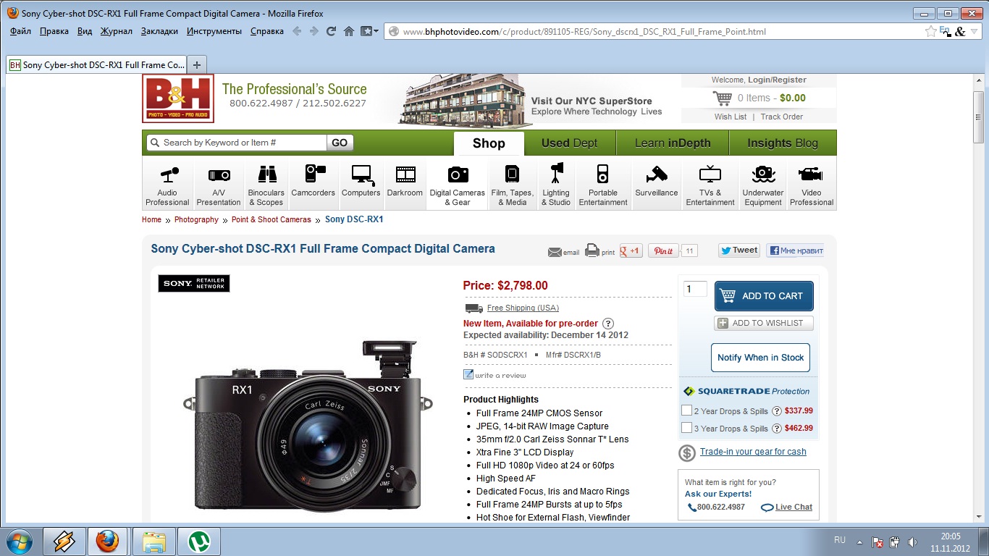
Task: Click the Sony RX1 camera product image
Action: point(308,426)
